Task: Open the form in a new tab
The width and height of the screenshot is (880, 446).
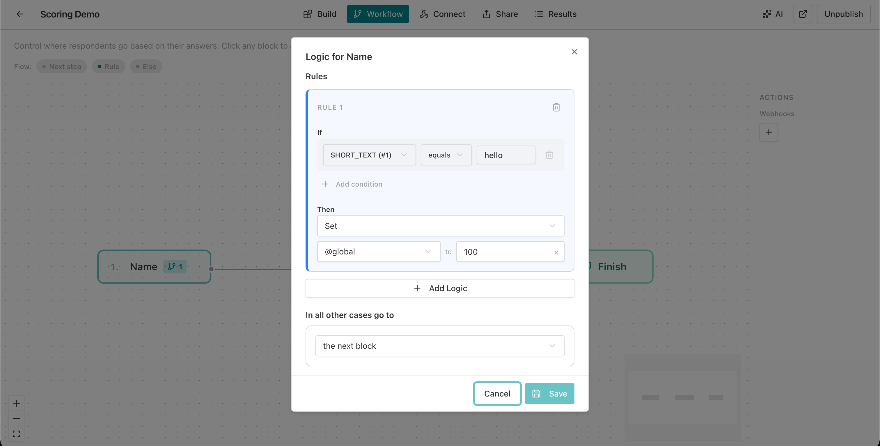Action: click(803, 14)
